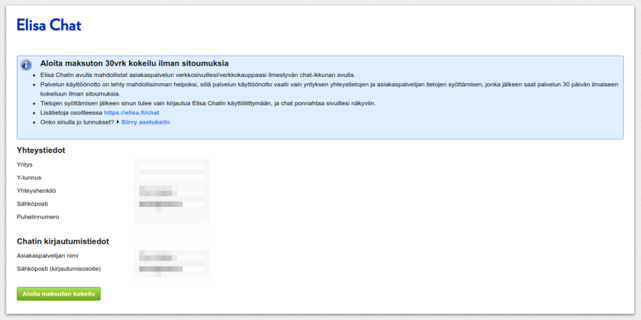641x320 pixels.
Task: Follow the Siirry asetuksiin link
Action: 145,122
